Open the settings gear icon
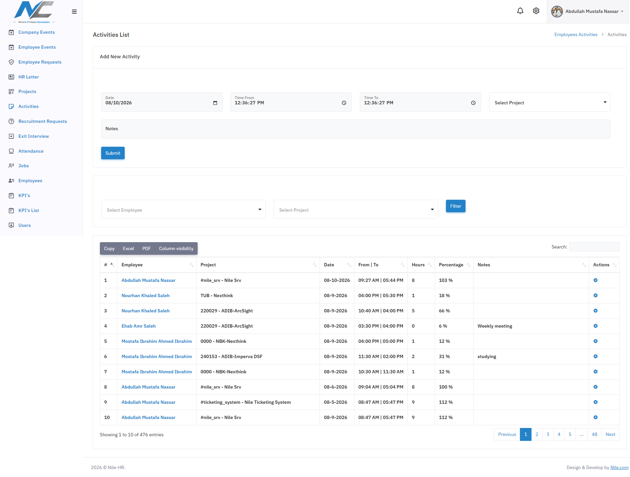The width and height of the screenshot is (630, 477). point(536,11)
